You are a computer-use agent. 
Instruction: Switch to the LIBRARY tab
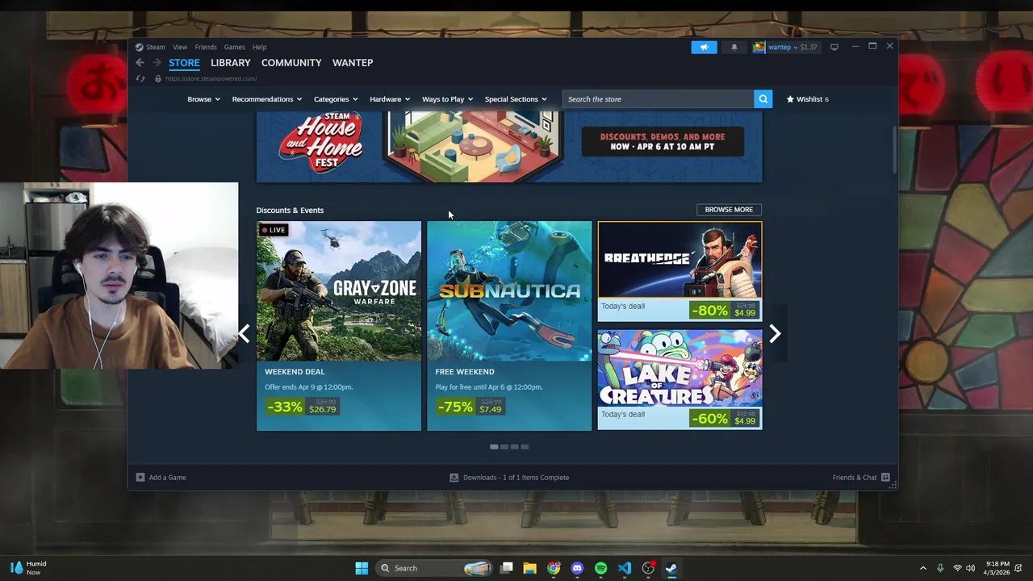tap(231, 62)
